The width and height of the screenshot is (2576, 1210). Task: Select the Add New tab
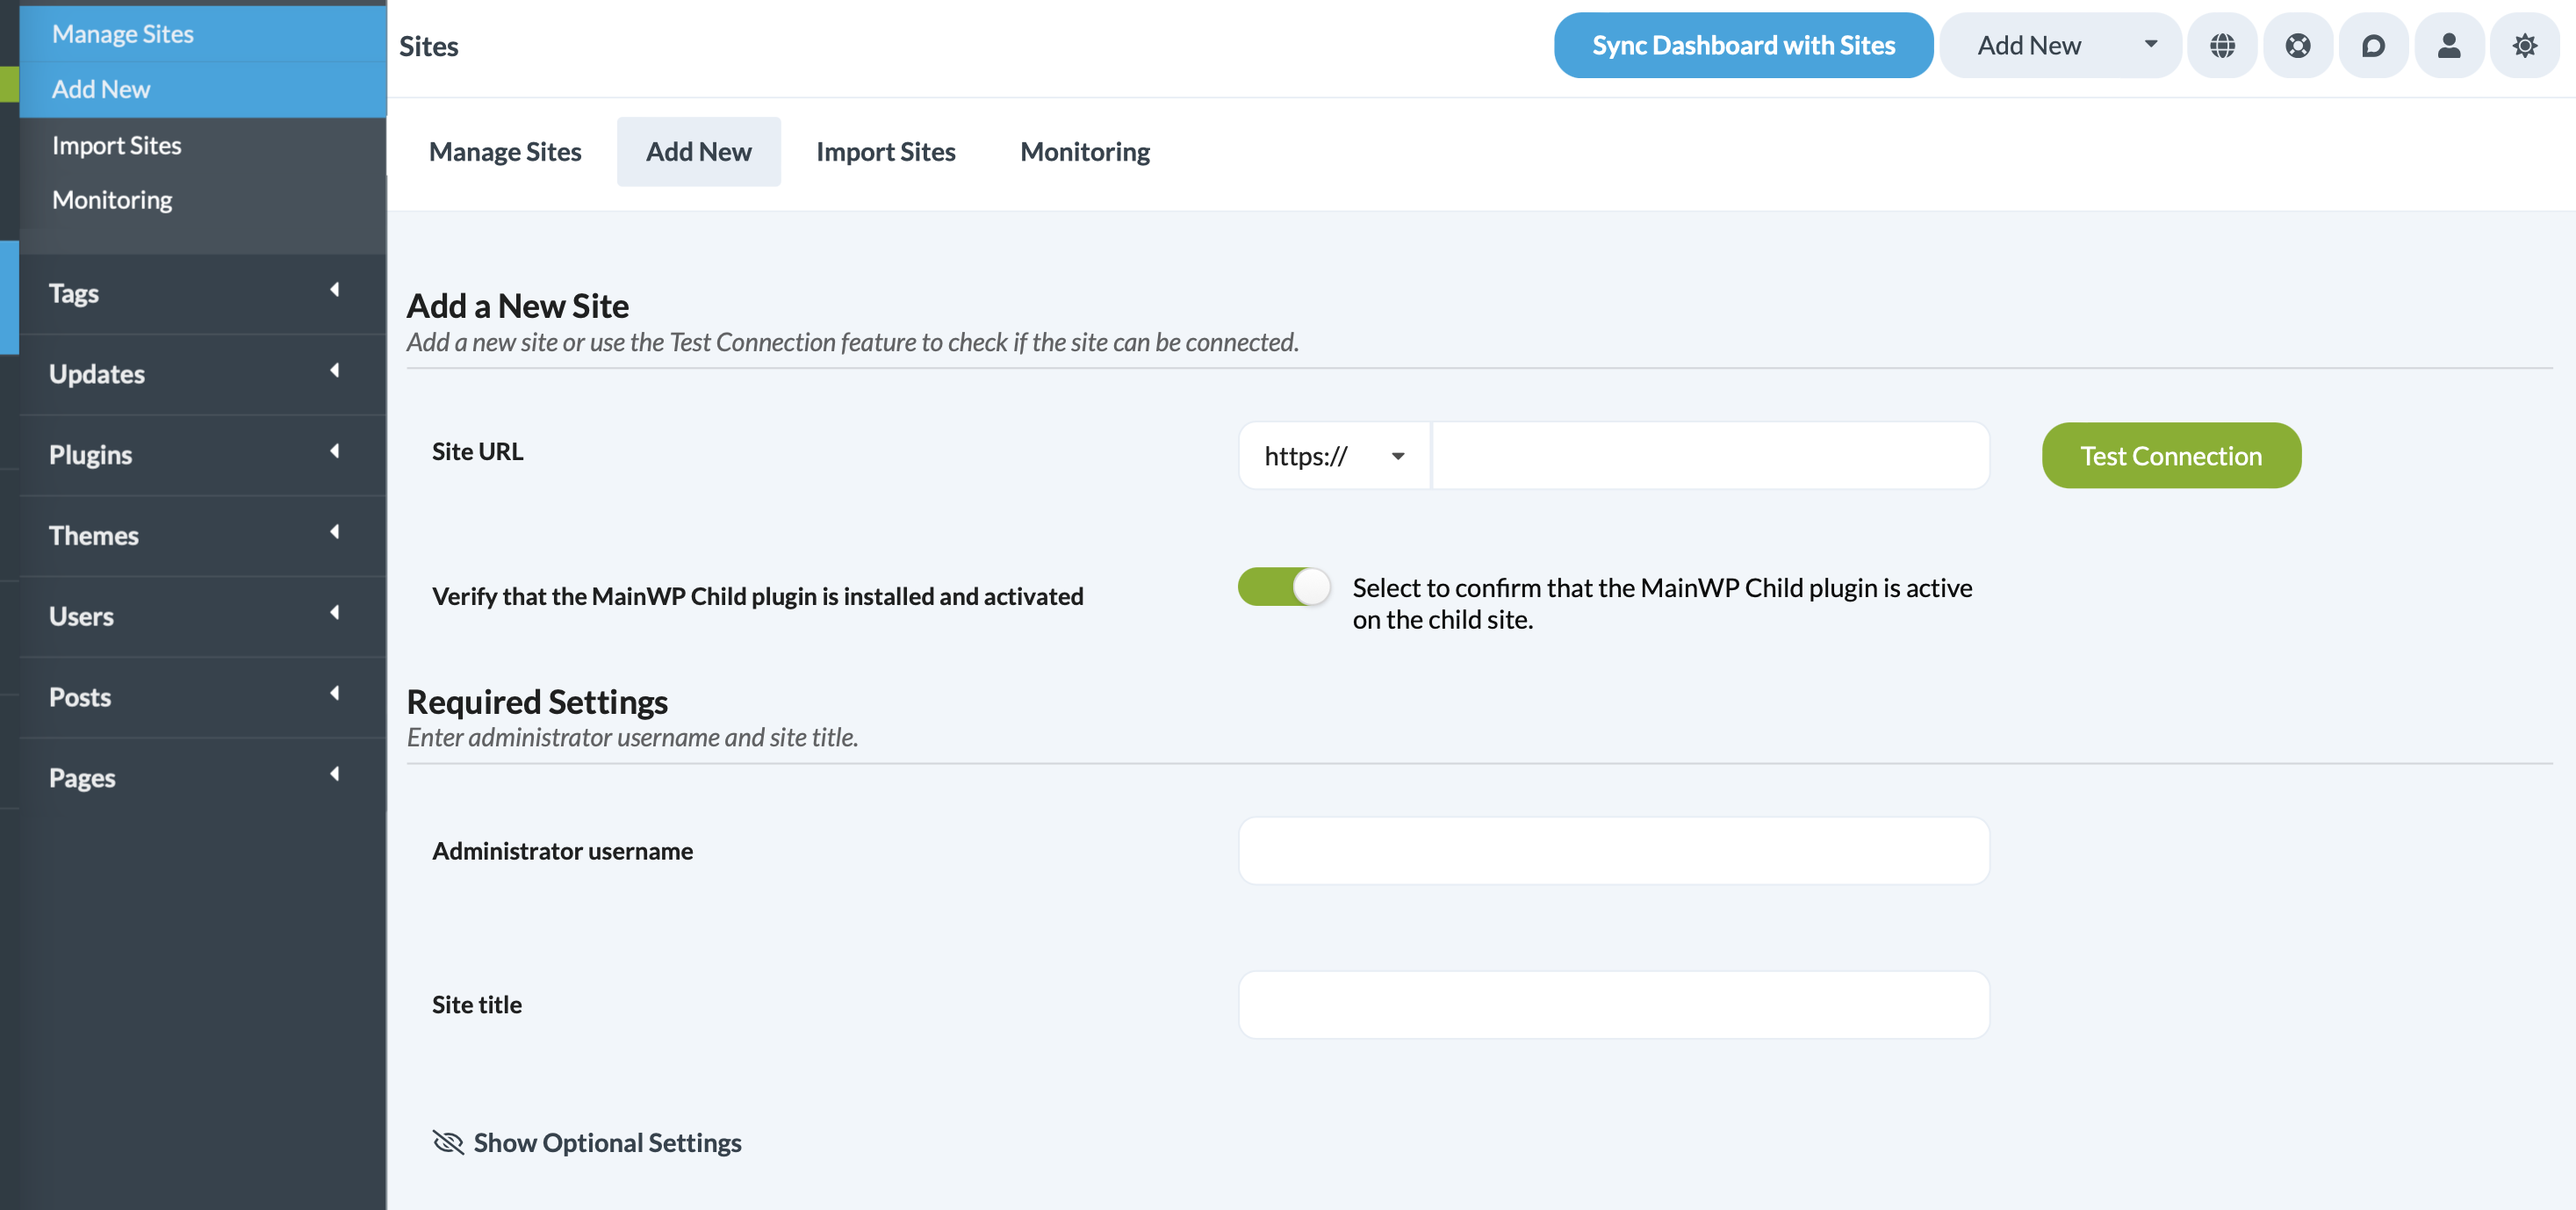pyautogui.click(x=698, y=149)
